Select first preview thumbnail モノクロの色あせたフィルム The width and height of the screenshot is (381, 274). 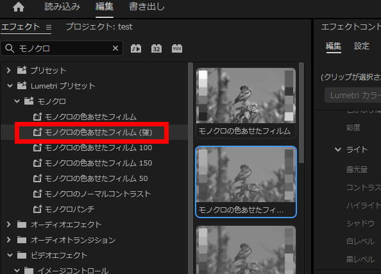tap(246, 103)
